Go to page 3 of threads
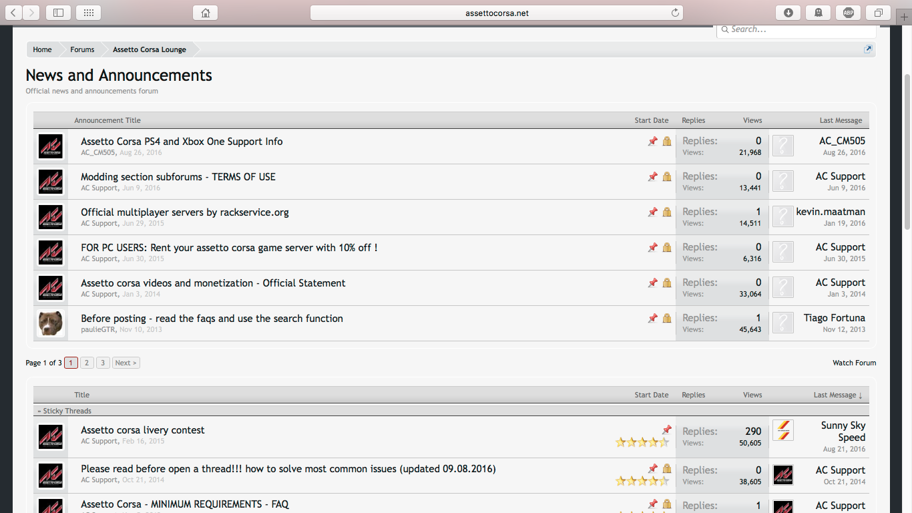Viewport: 912px width, 513px height. coord(103,363)
